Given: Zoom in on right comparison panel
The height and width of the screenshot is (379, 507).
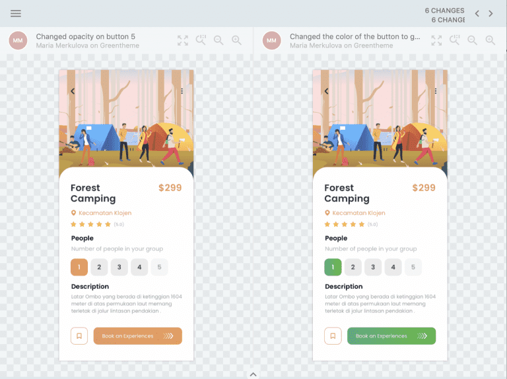Looking at the screenshot, I should click(x=490, y=40).
